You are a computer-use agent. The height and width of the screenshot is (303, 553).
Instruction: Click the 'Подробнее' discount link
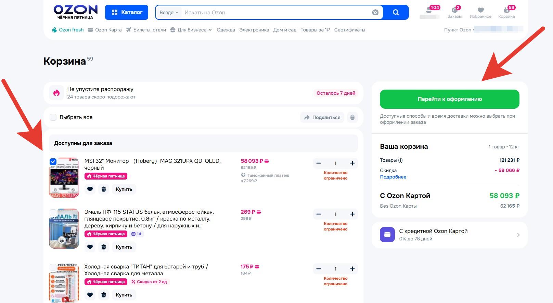tap(393, 177)
